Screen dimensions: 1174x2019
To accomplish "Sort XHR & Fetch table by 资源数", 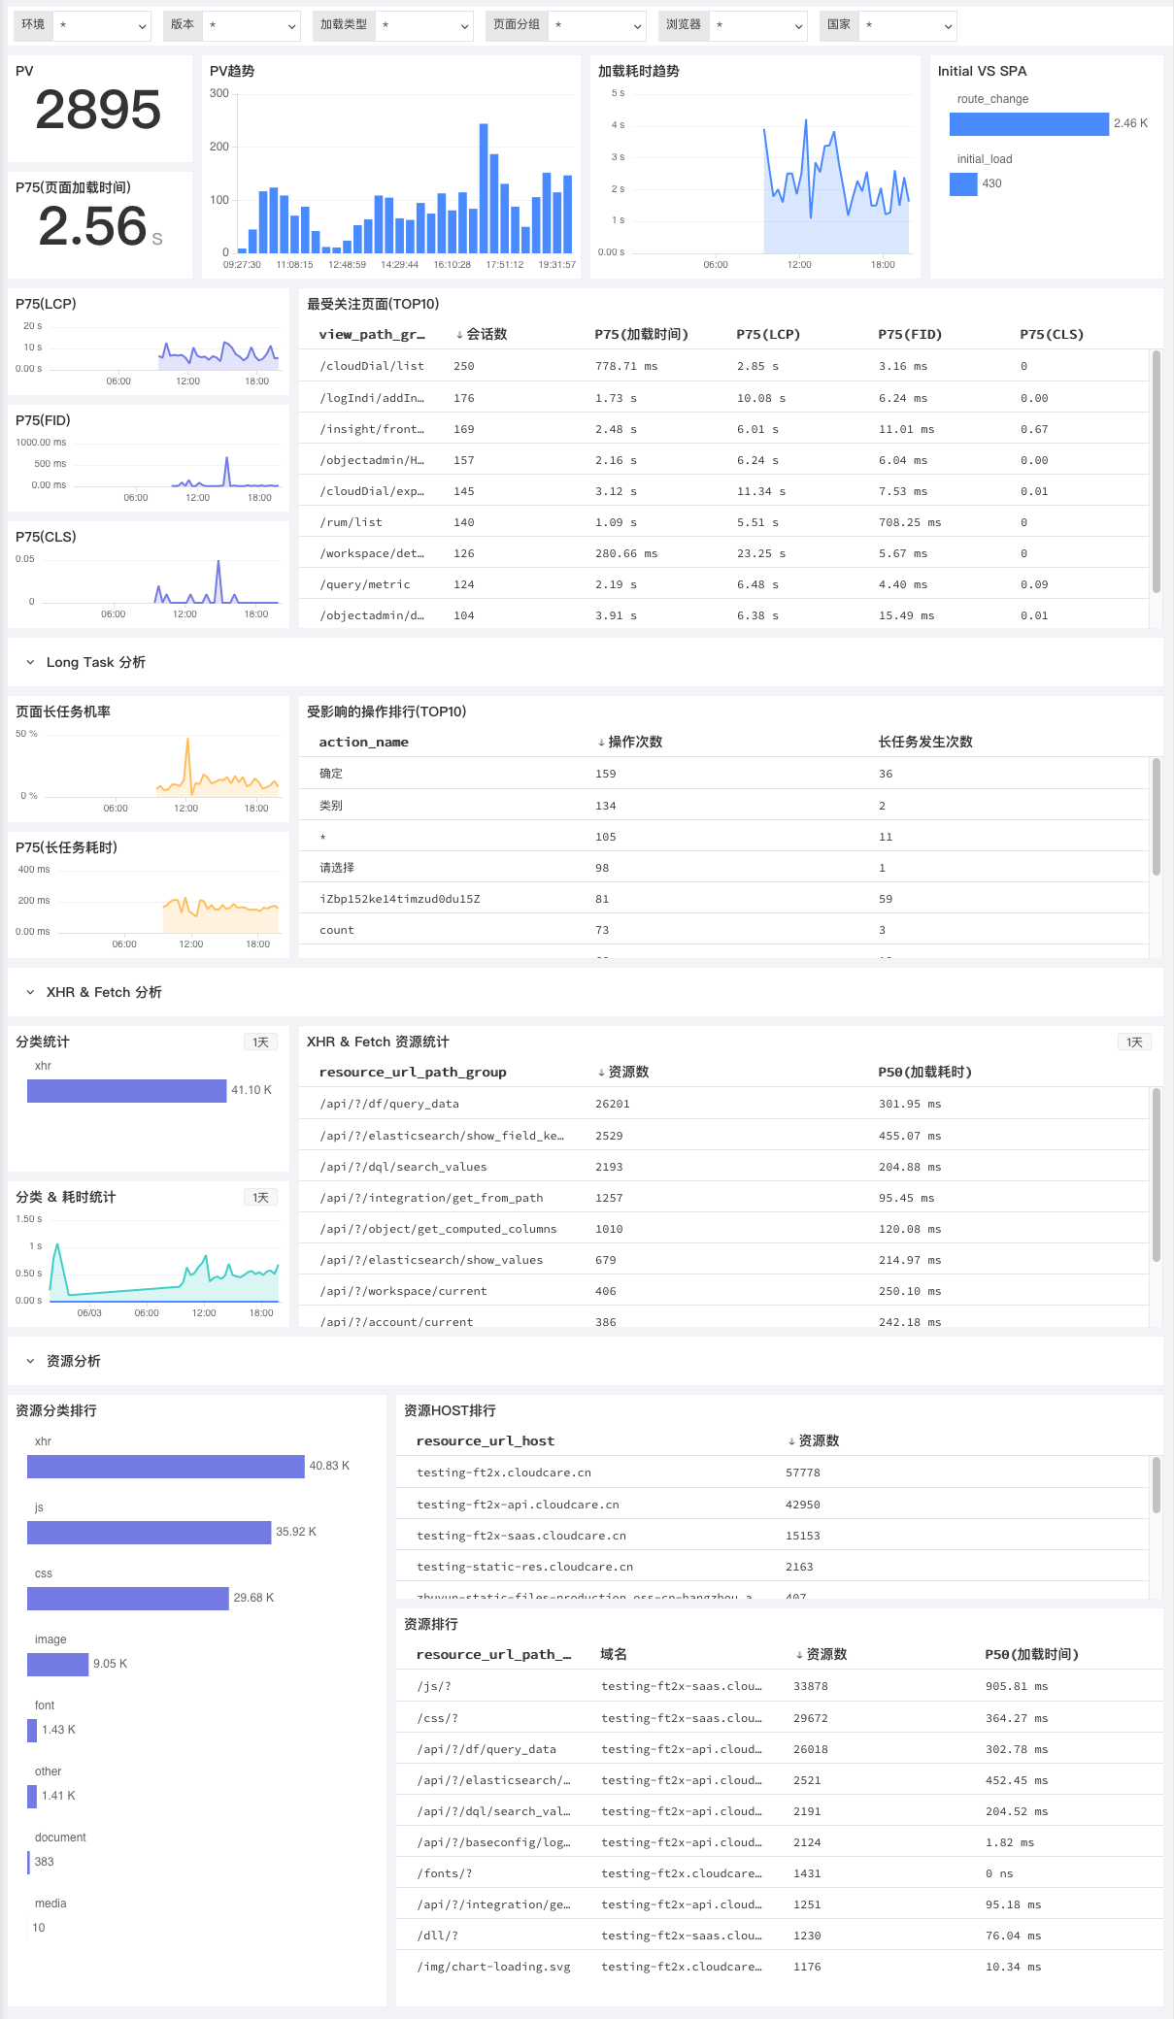I will (x=623, y=1072).
